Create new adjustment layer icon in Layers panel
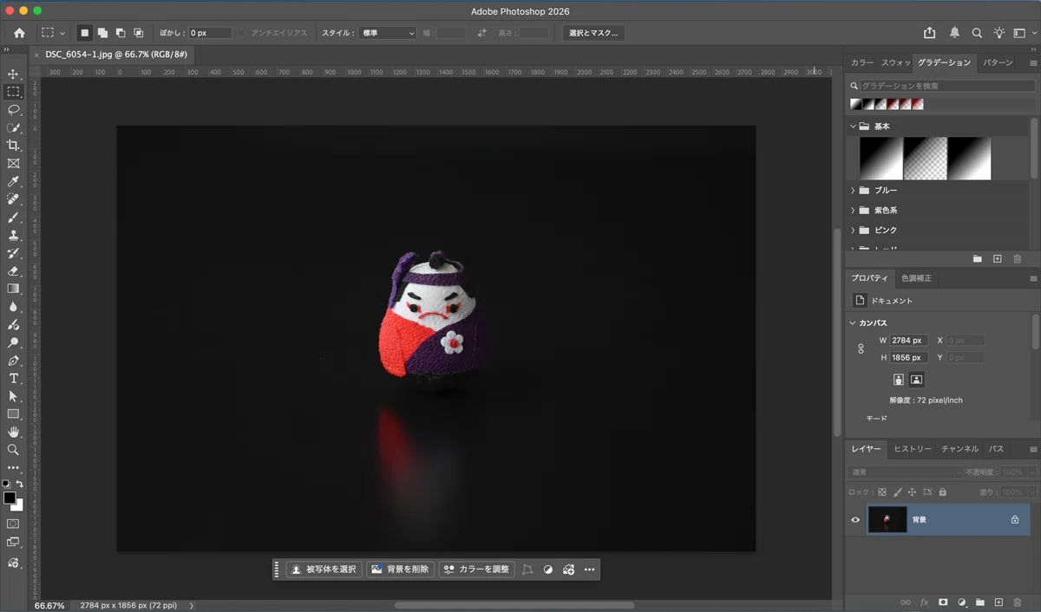The image size is (1041, 612). [x=961, y=602]
